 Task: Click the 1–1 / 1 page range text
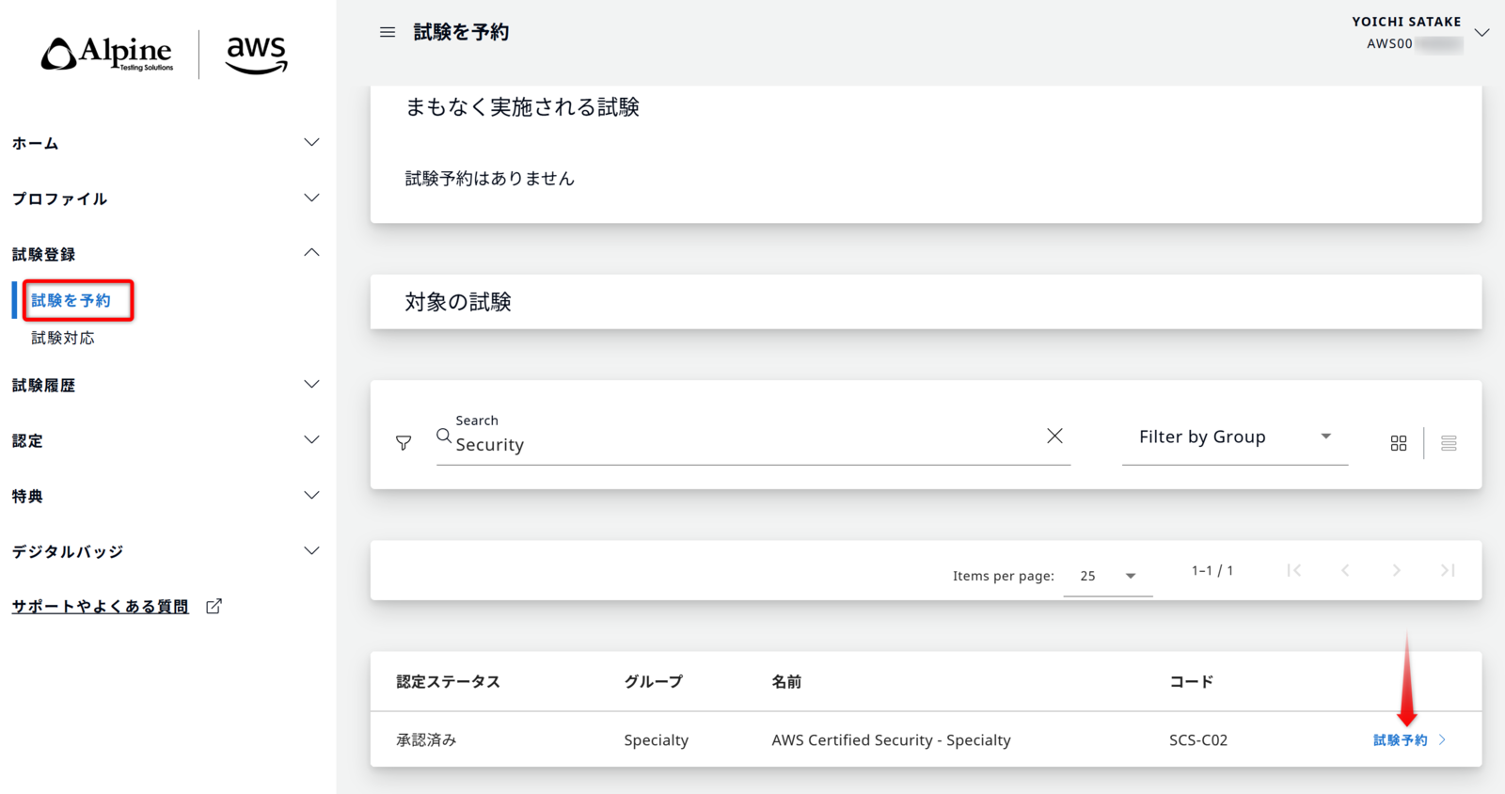pos(1212,570)
